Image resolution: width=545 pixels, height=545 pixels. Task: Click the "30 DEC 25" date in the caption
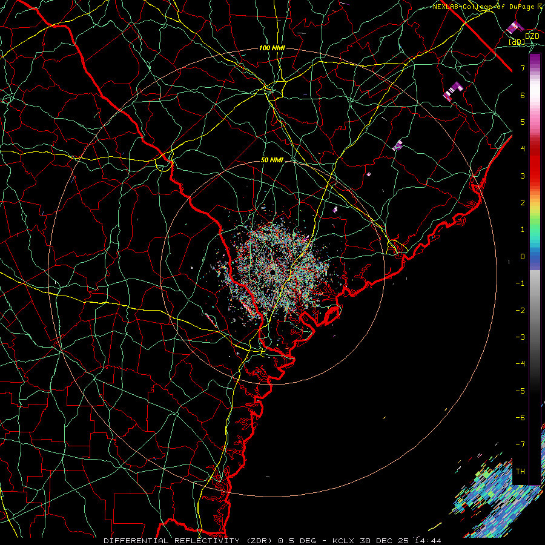point(383,541)
